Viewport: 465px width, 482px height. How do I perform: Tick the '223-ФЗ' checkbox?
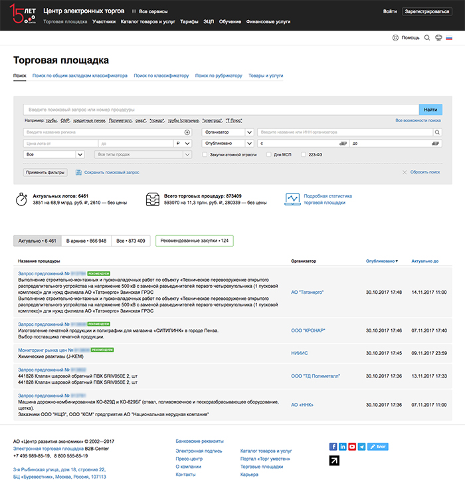[303, 154]
